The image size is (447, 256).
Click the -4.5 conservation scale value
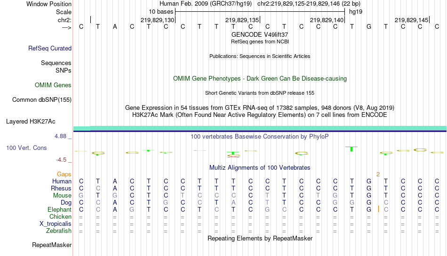[61, 160]
